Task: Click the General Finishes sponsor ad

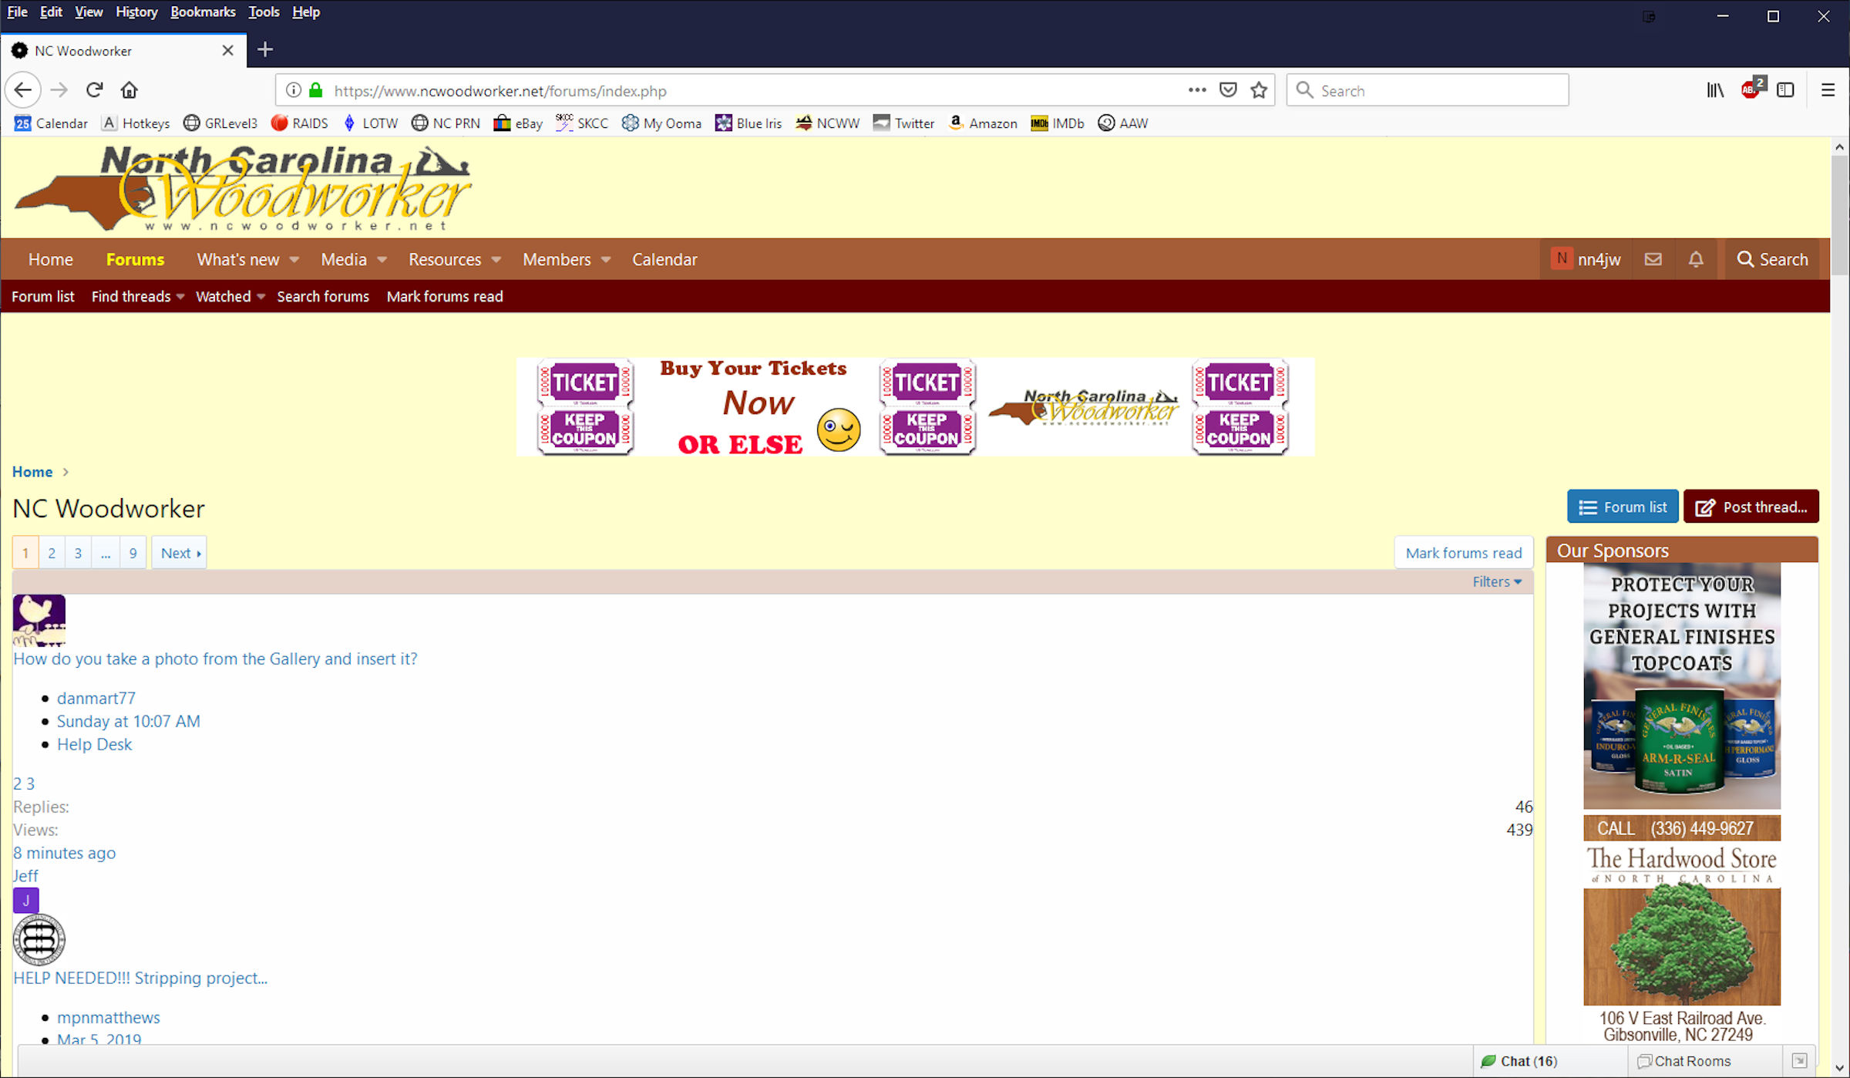Action: [x=1682, y=686]
